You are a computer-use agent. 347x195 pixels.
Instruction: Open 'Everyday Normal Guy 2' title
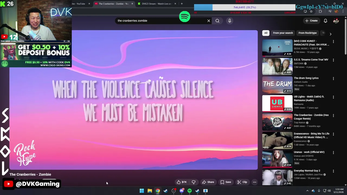tap(307, 171)
